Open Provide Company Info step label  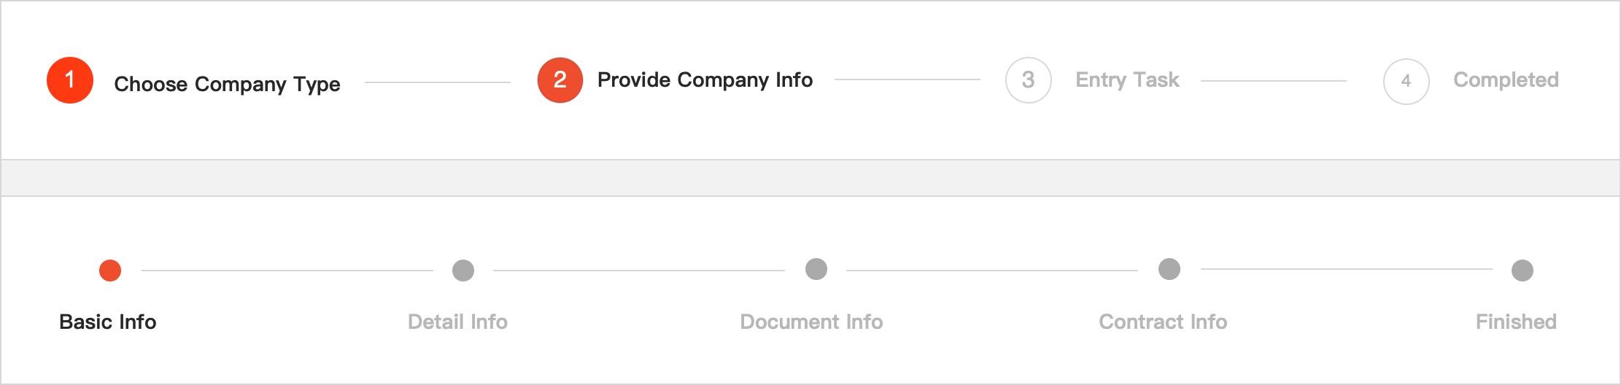(705, 79)
